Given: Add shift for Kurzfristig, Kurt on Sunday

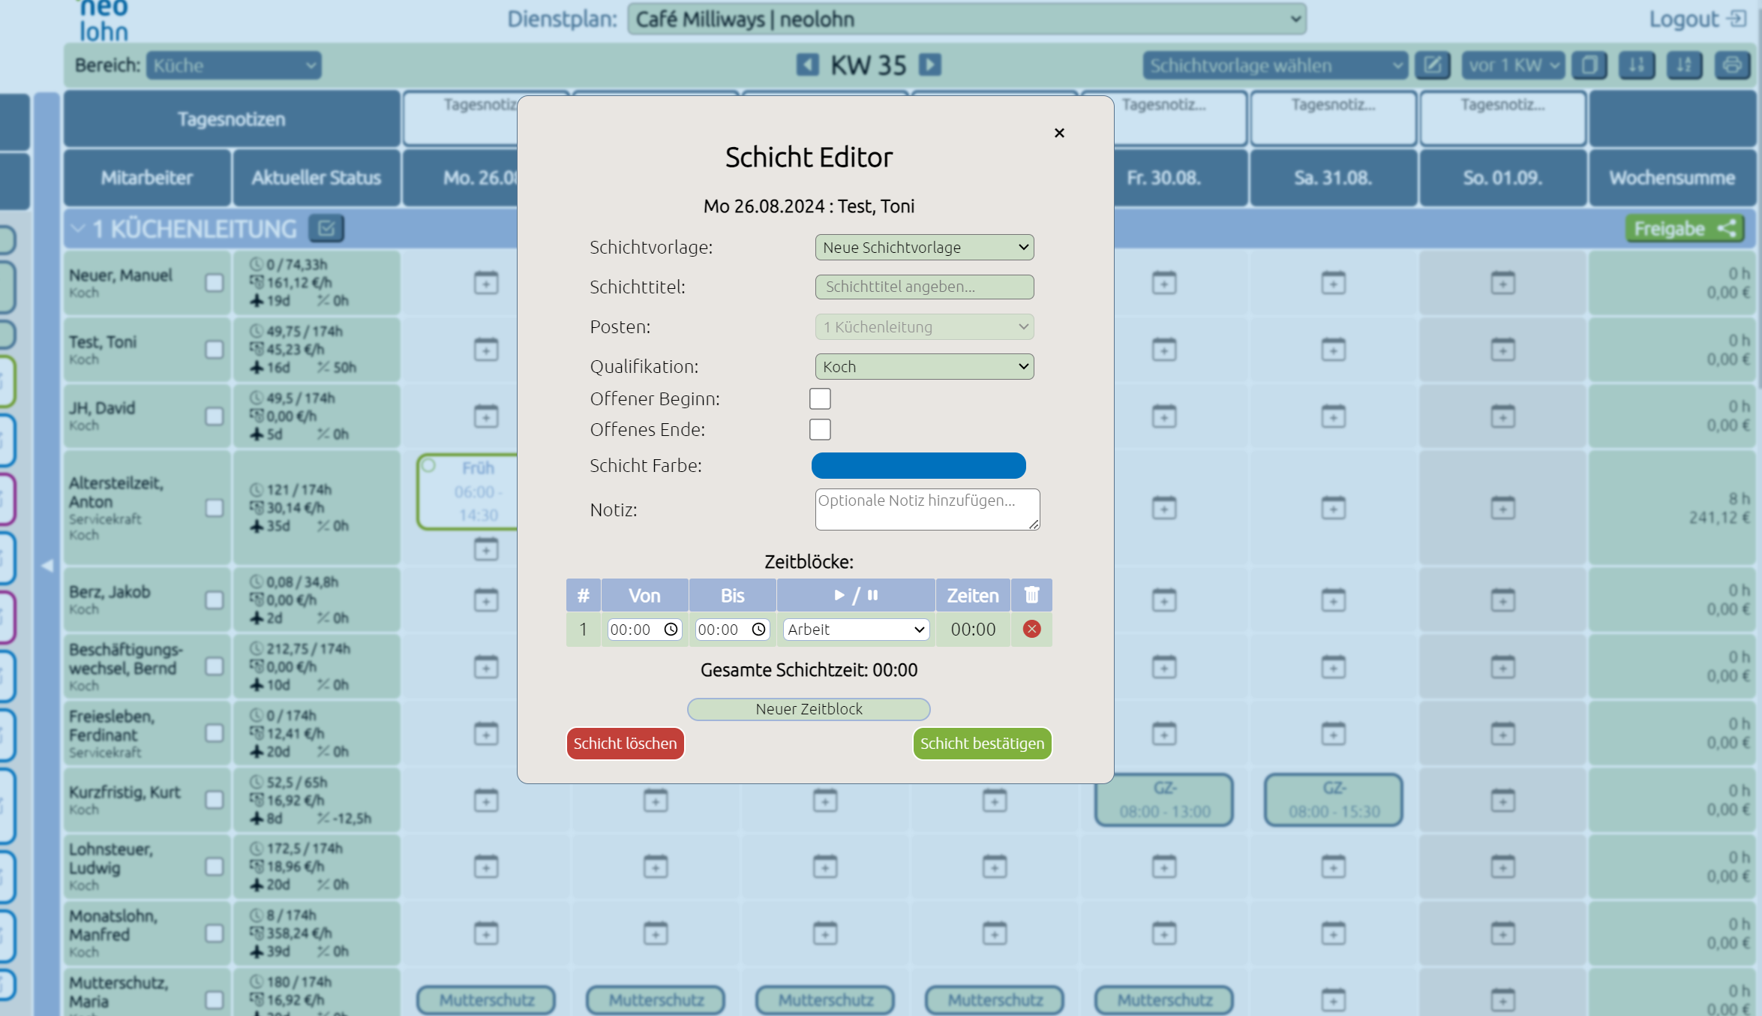Looking at the screenshot, I should pyautogui.click(x=1503, y=800).
